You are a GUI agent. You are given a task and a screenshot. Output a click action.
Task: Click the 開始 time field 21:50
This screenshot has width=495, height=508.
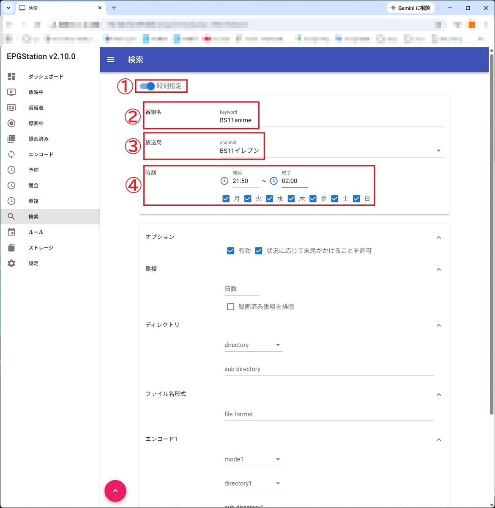245,181
